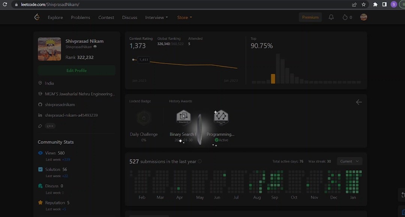Viewport: 405px width, 217px height.
Task: Open the shivprasad-nikam-a45493239 LinkedIn link
Action: 71,115
